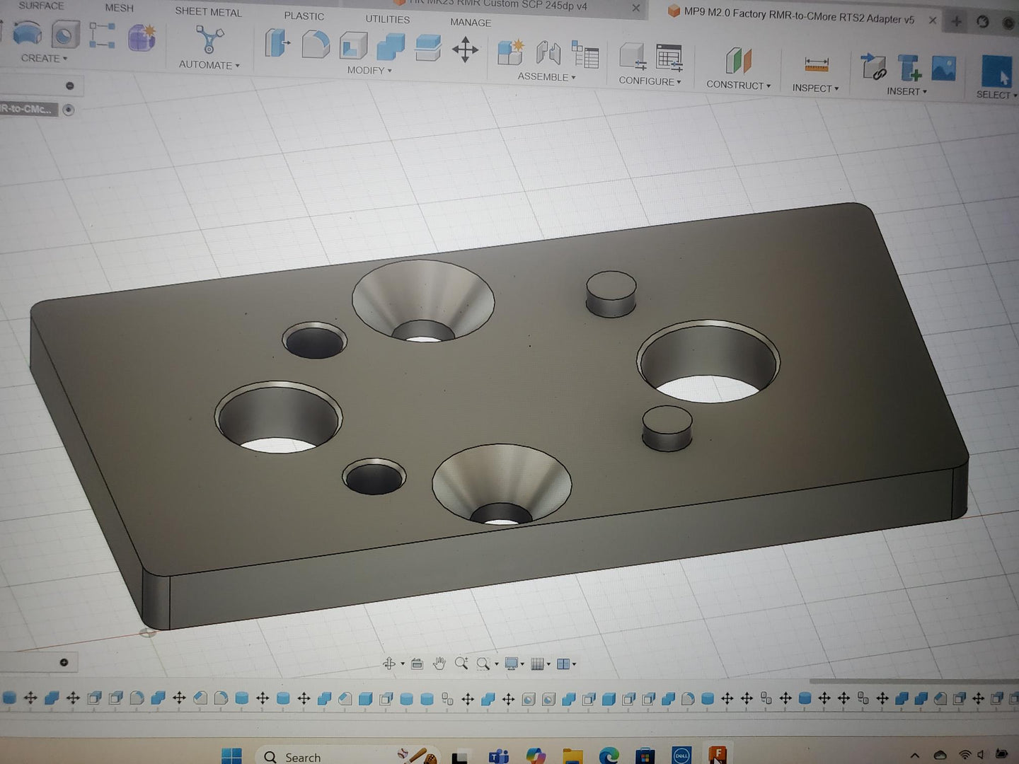Click the Configure Model icon
The width and height of the screenshot is (1019, 764).
tap(632, 57)
